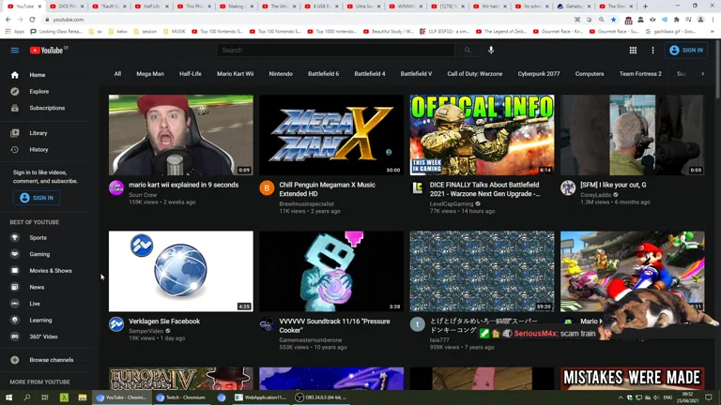Click the top-right SIGN IN button

(x=687, y=51)
